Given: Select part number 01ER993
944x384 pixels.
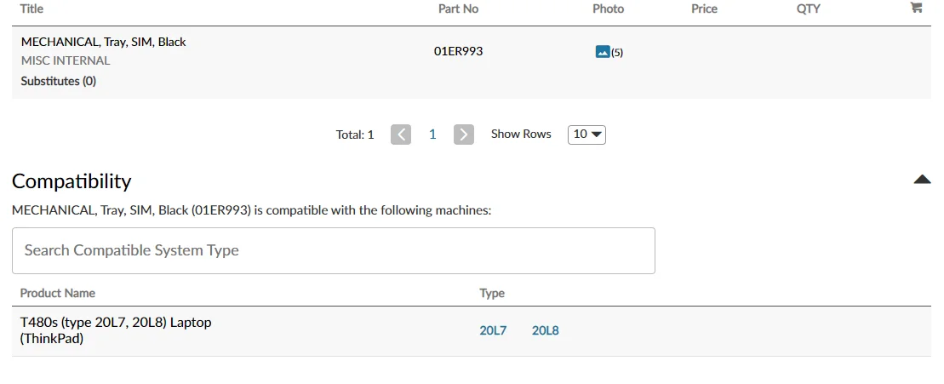Looking at the screenshot, I should 458,51.
